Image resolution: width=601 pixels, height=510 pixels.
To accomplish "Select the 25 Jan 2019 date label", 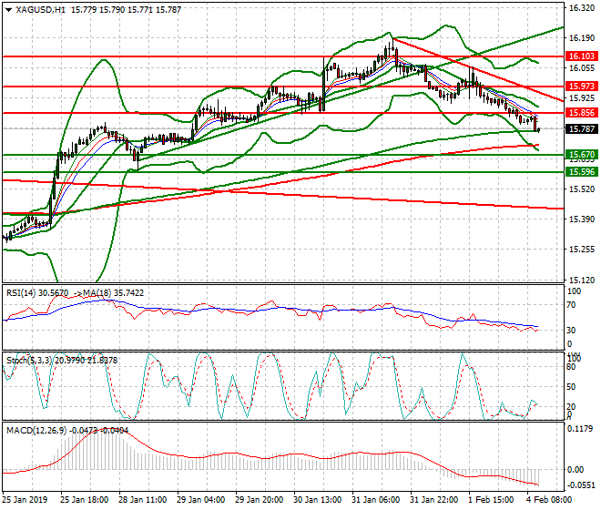I will [25, 500].
